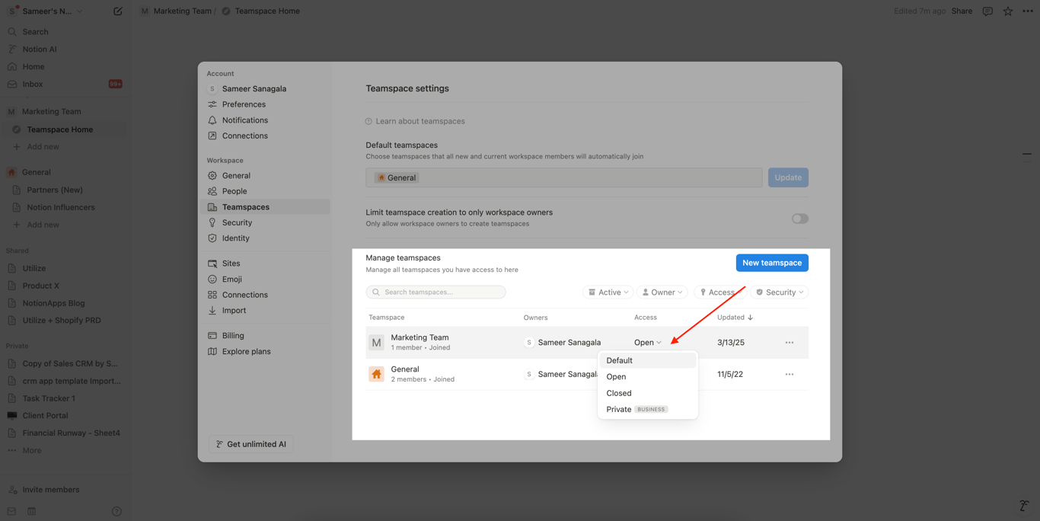The height and width of the screenshot is (521, 1040).
Task: Select Default access option
Action: [x=648, y=361]
